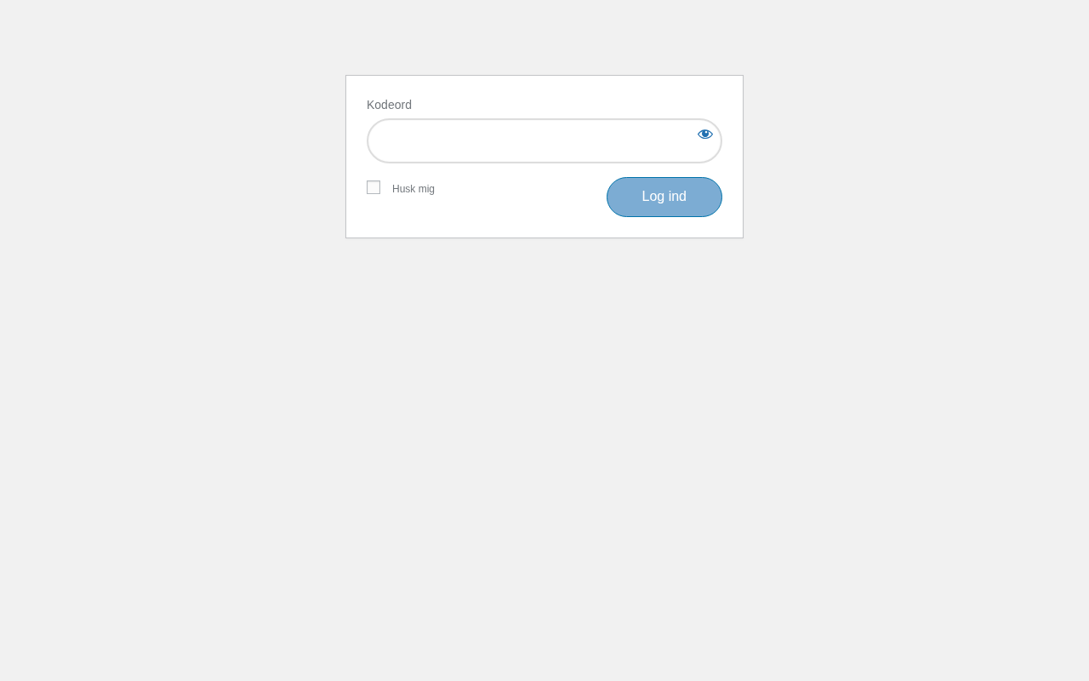Unmask the Kodeord entry using the eye button
Screen dimensions: 1089x681
point(705,134)
